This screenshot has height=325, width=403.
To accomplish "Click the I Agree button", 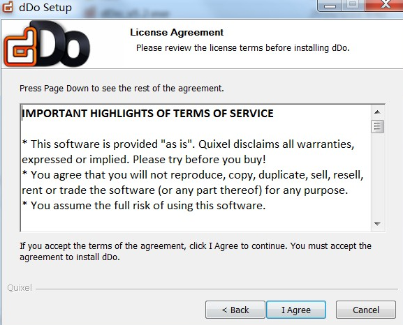I will [296, 310].
